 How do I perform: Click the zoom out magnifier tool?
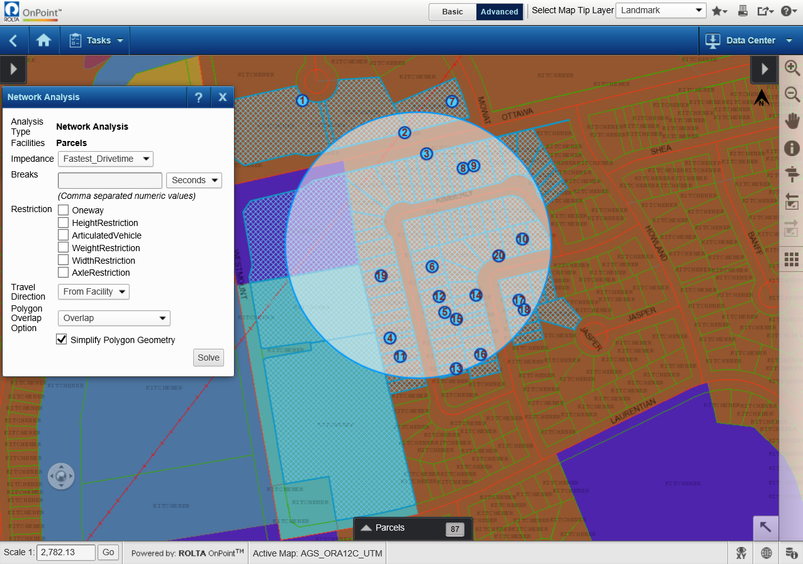792,95
